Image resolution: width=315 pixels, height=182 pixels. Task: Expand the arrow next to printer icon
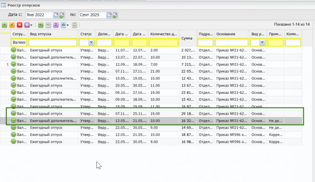tap(68, 25)
